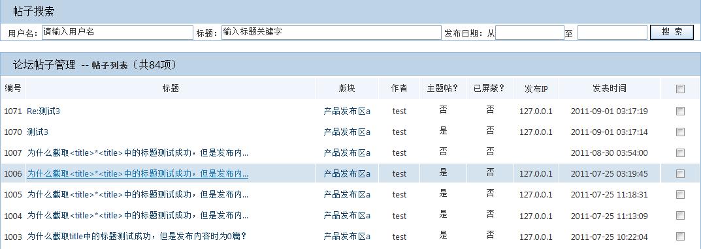Viewport: 701px width, 249px height.
Task: Click author test in row 1004
Action: click(399, 216)
